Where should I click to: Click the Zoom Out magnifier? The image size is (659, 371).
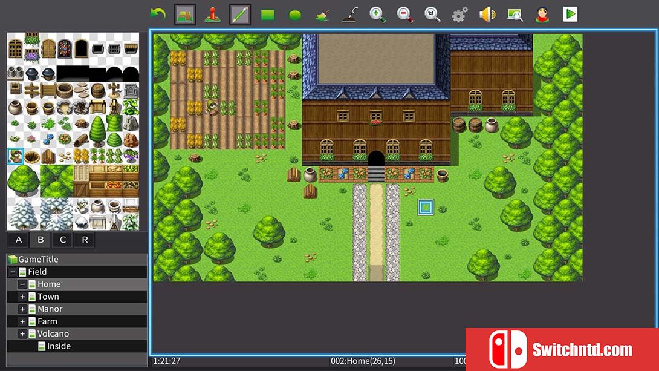[404, 15]
